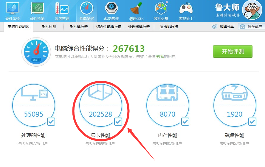Click 处理器性能 label
The width and height of the screenshot is (265, 167).
coord(33,135)
